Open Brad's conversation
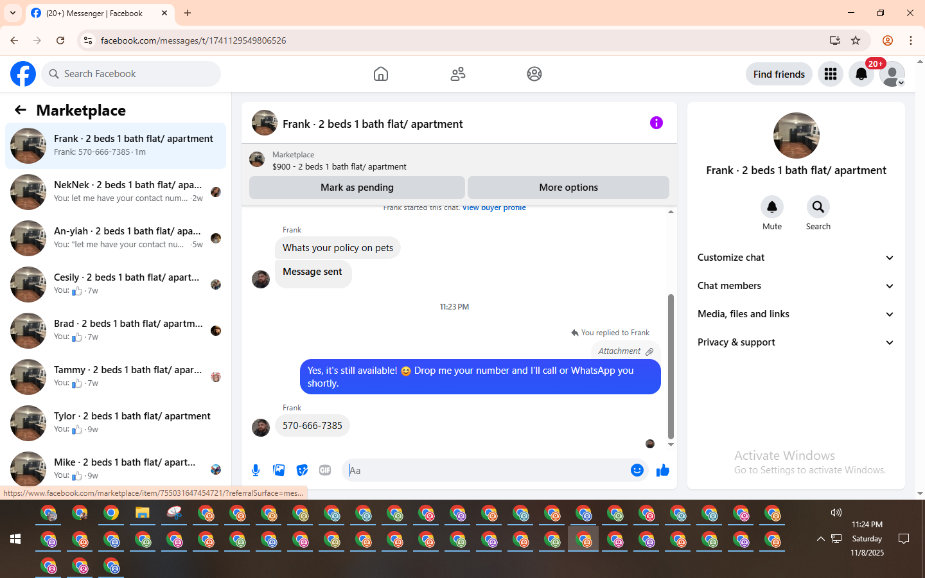The height and width of the screenshot is (578, 925). point(116,331)
